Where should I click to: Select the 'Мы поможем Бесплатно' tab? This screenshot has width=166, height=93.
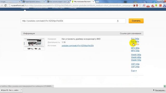pos(82,2)
